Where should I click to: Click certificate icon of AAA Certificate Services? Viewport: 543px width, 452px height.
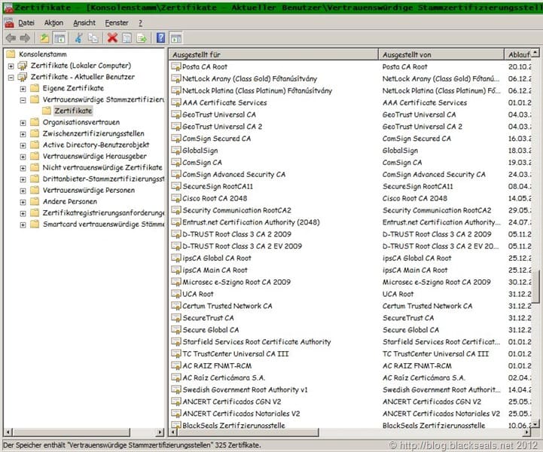(176, 102)
